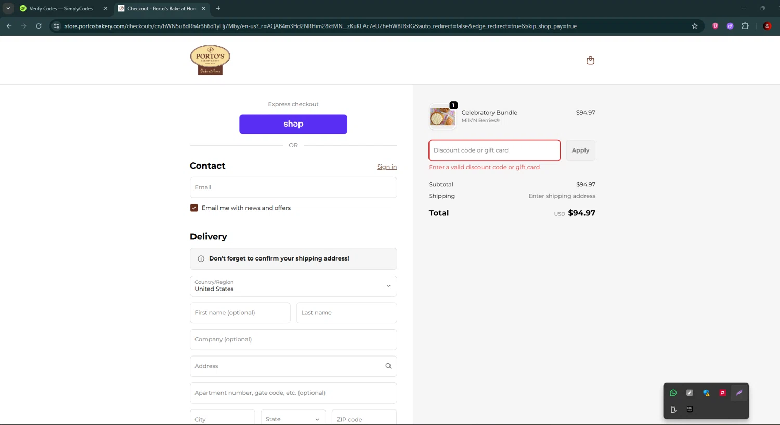Click the Contact heading

pyautogui.click(x=207, y=166)
